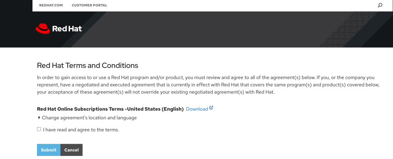Screen dimensions: 393x159
Task: Go to REDHAT.COM in the top navigation
Action: click(51, 5)
